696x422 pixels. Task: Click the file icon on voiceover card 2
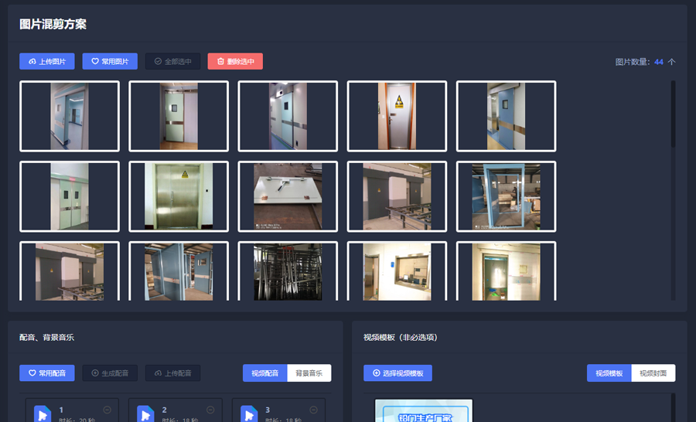point(145,413)
